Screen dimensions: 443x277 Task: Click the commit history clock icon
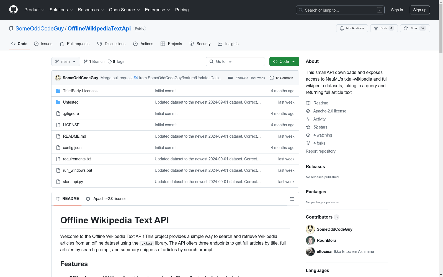[x=272, y=78]
